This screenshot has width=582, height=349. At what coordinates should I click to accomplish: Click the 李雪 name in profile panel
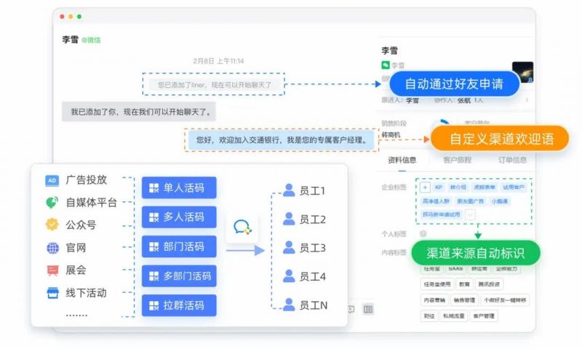coord(389,50)
